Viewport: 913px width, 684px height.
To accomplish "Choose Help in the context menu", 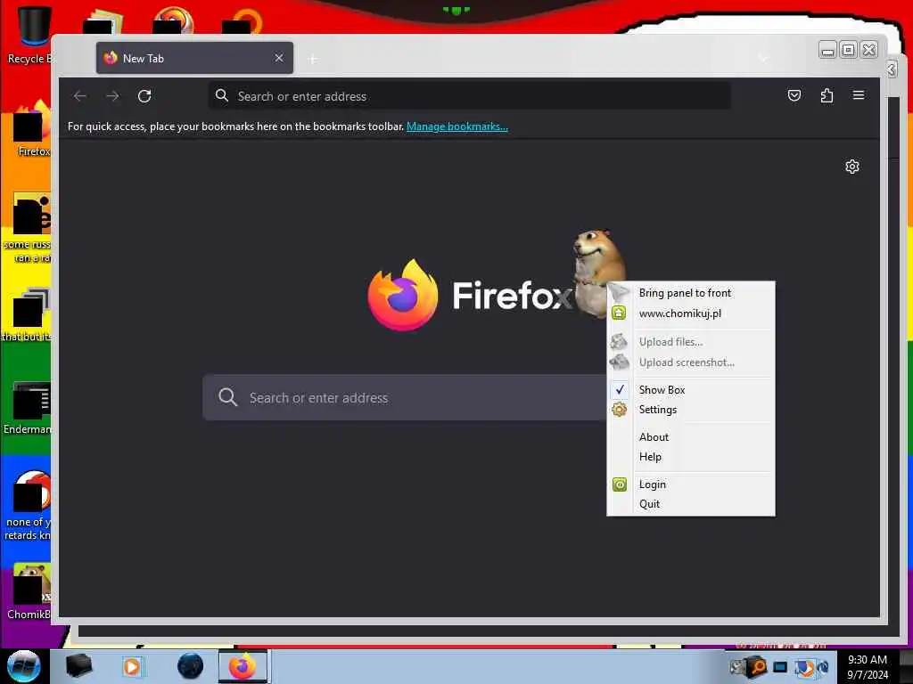I will coord(691,457).
